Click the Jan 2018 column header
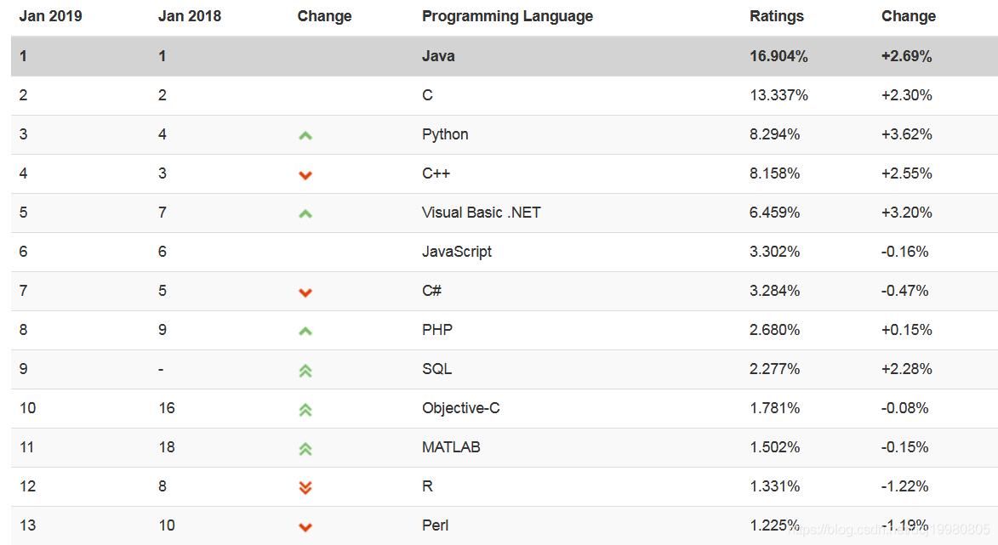998x545 pixels. (x=189, y=15)
